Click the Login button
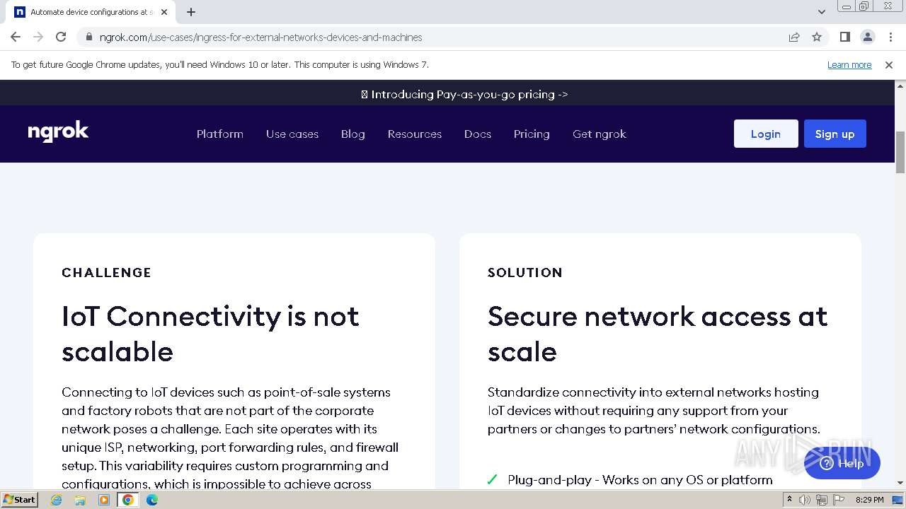 pyautogui.click(x=766, y=134)
